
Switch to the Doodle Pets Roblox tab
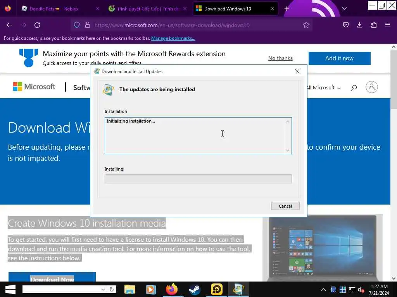pos(54,9)
